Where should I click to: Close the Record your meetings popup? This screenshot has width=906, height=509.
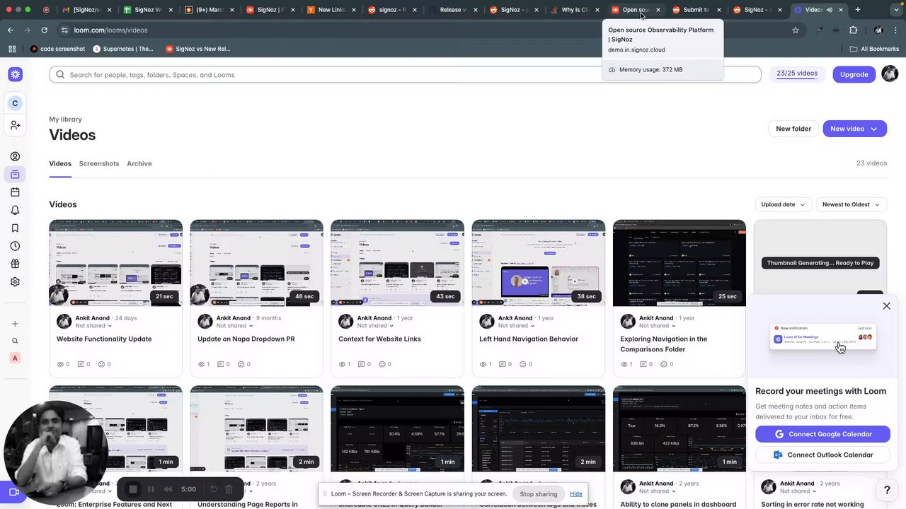coord(886,306)
